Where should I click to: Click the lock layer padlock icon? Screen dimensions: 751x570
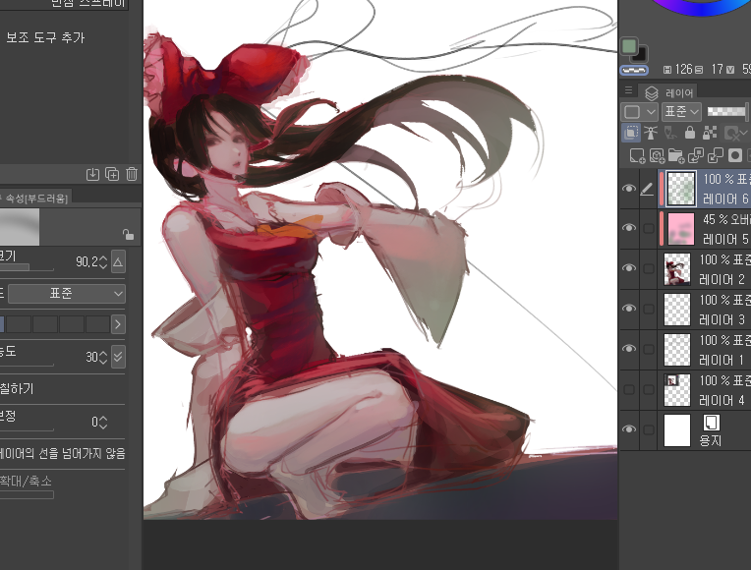(x=690, y=133)
